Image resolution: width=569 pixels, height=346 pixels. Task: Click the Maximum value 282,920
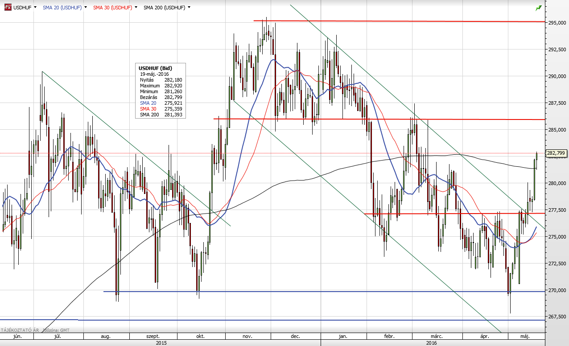pyautogui.click(x=173, y=85)
